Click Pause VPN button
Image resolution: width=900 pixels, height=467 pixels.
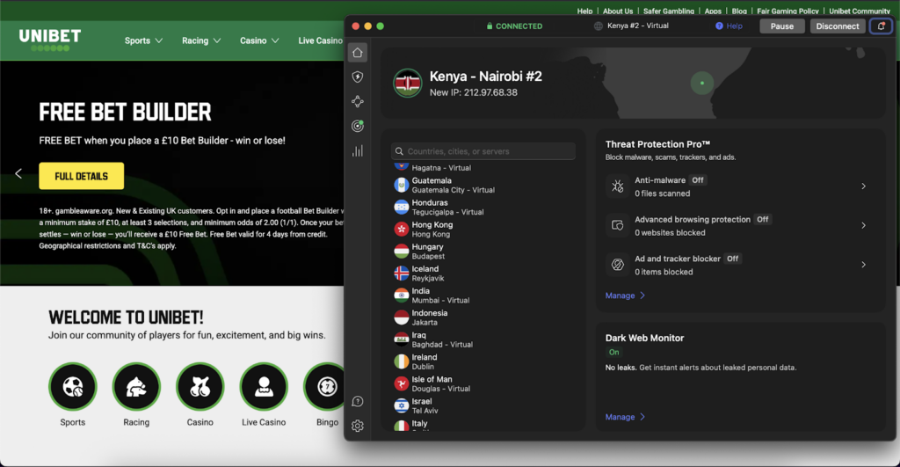click(x=781, y=26)
